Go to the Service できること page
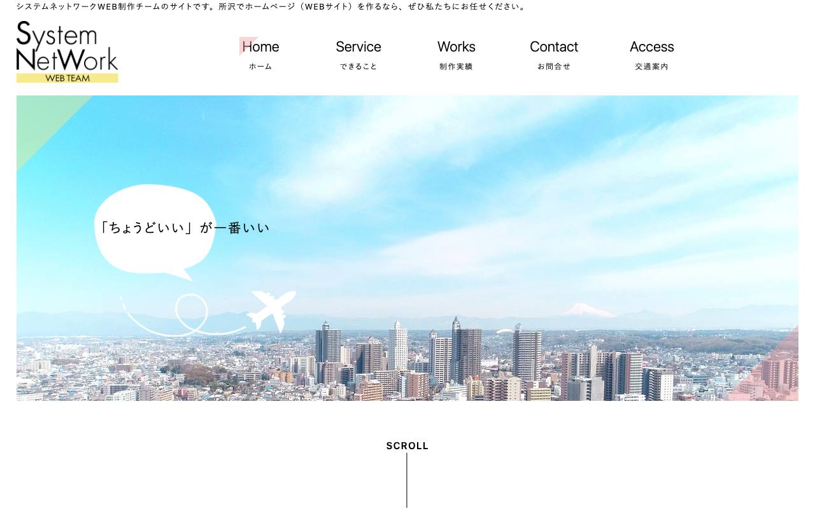 click(x=358, y=55)
